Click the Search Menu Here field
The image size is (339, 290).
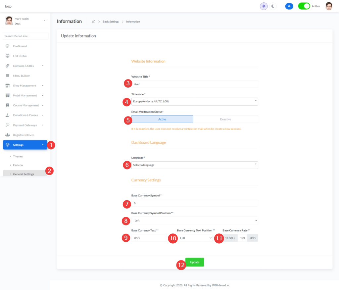click(x=25, y=36)
